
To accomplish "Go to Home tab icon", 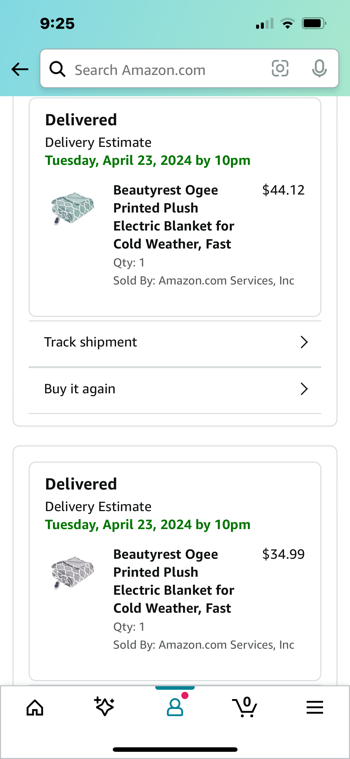I will (x=35, y=708).
